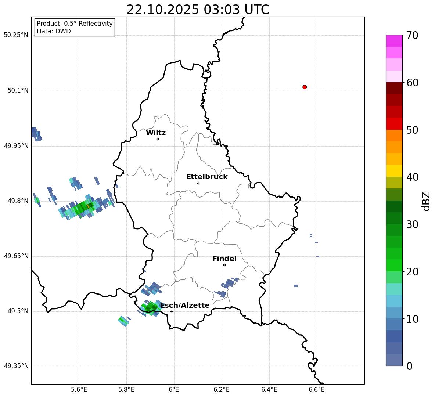Image resolution: width=435 pixels, height=397 pixels.
Task: Click the colorbar value 0
Action: (409, 366)
